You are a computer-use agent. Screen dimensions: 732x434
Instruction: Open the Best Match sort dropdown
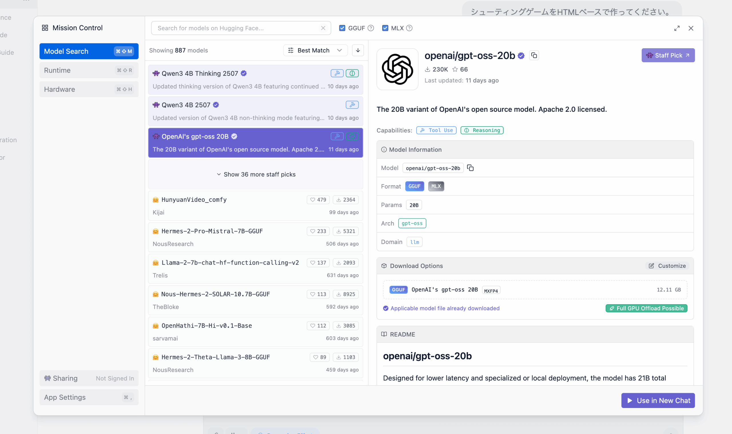click(x=315, y=50)
